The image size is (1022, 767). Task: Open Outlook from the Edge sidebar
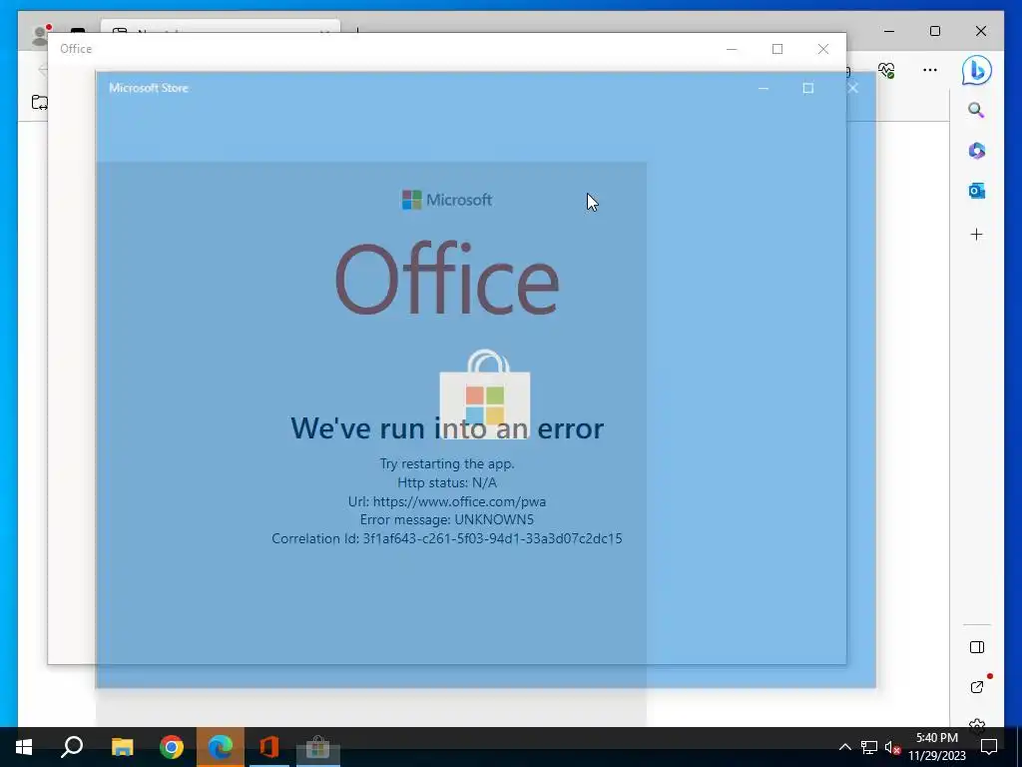pyautogui.click(x=976, y=191)
